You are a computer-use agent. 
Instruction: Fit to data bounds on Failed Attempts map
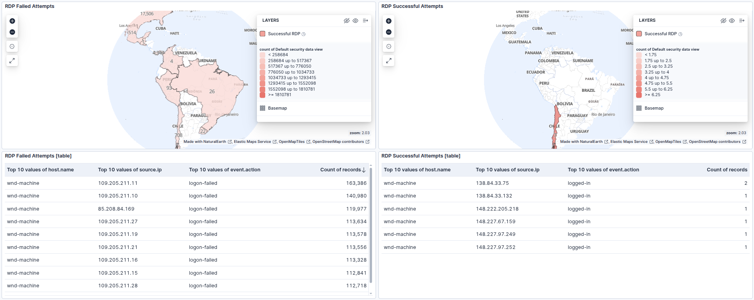click(x=12, y=46)
